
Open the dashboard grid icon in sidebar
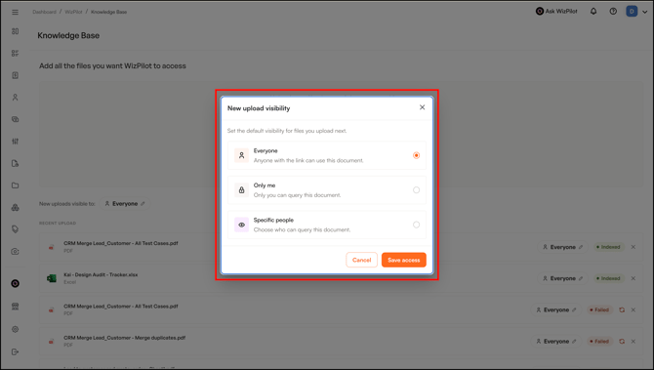(15, 31)
